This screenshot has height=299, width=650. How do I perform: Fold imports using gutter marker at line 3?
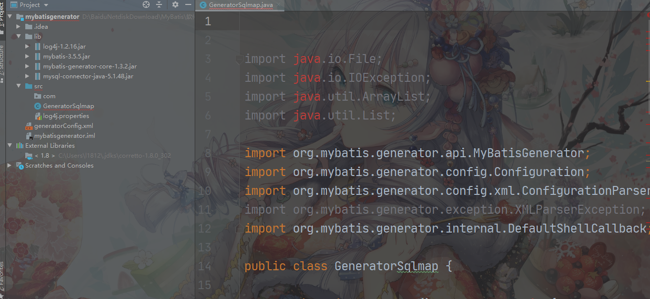pyautogui.click(x=240, y=60)
